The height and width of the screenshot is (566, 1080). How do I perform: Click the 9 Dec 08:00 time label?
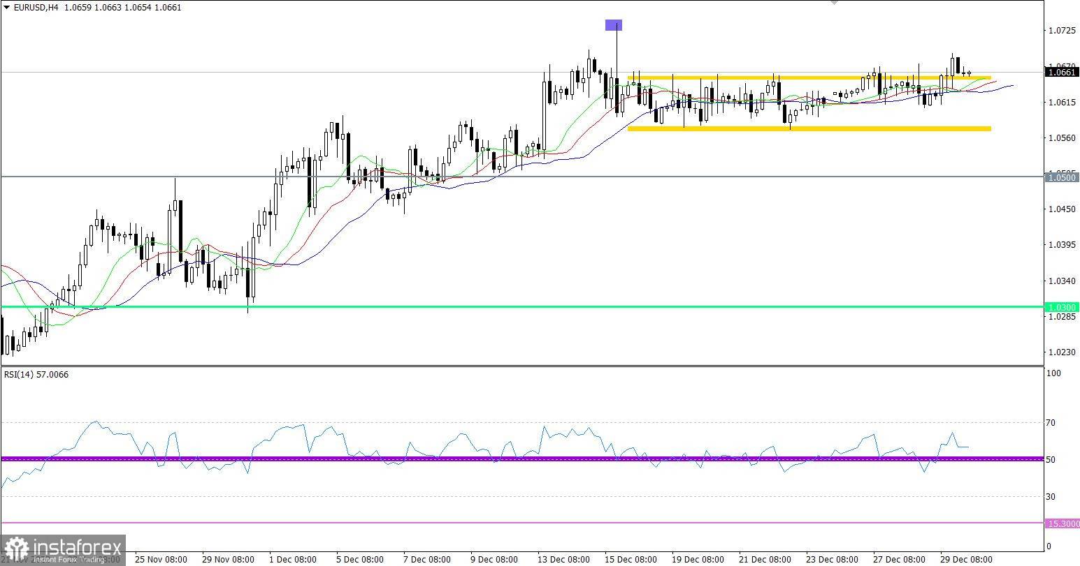(x=494, y=560)
